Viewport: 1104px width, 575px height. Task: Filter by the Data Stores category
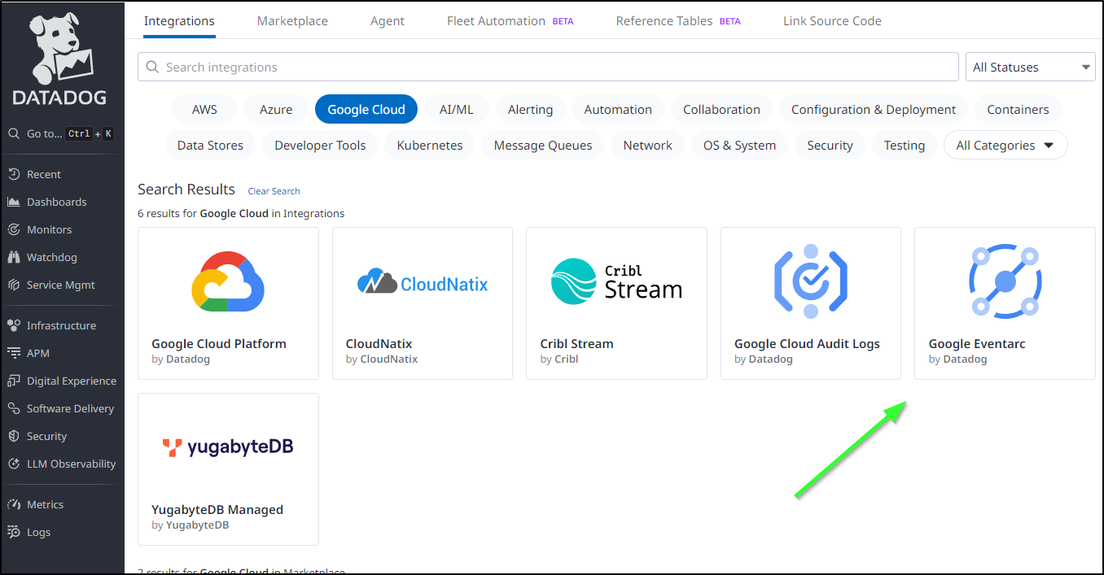coord(210,145)
